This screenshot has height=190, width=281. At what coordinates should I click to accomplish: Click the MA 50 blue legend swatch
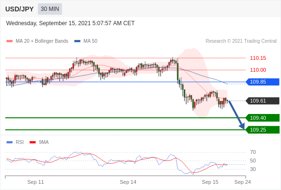[x=77, y=41]
